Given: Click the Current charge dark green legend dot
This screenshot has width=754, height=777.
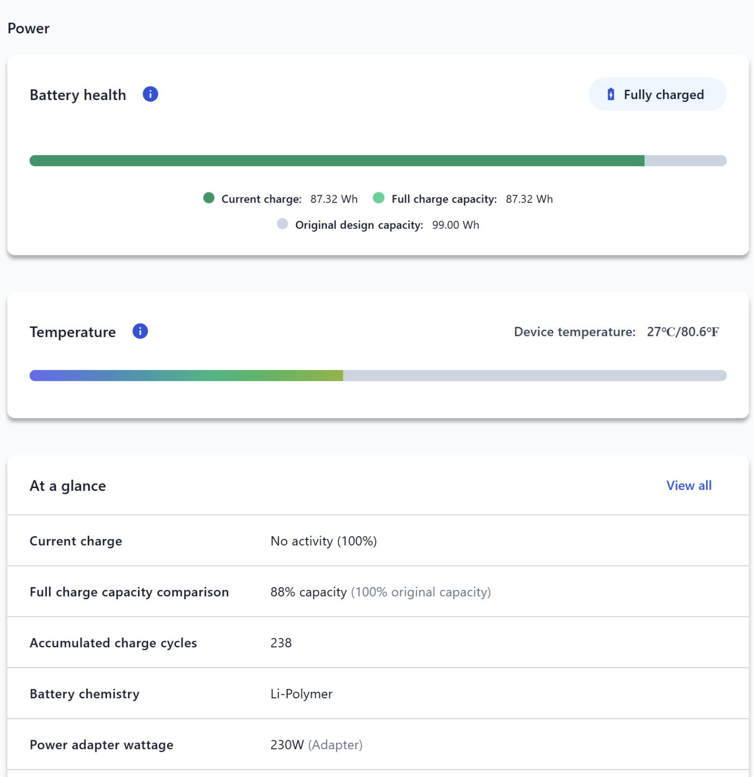Looking at the screenshot, I should point(209,198).
